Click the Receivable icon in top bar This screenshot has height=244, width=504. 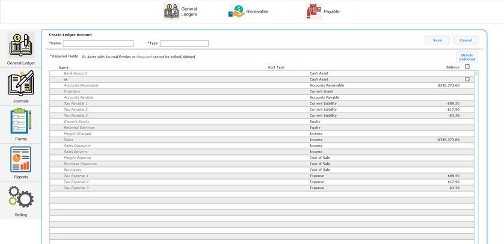pyautogui.click(x=236, y=11)
